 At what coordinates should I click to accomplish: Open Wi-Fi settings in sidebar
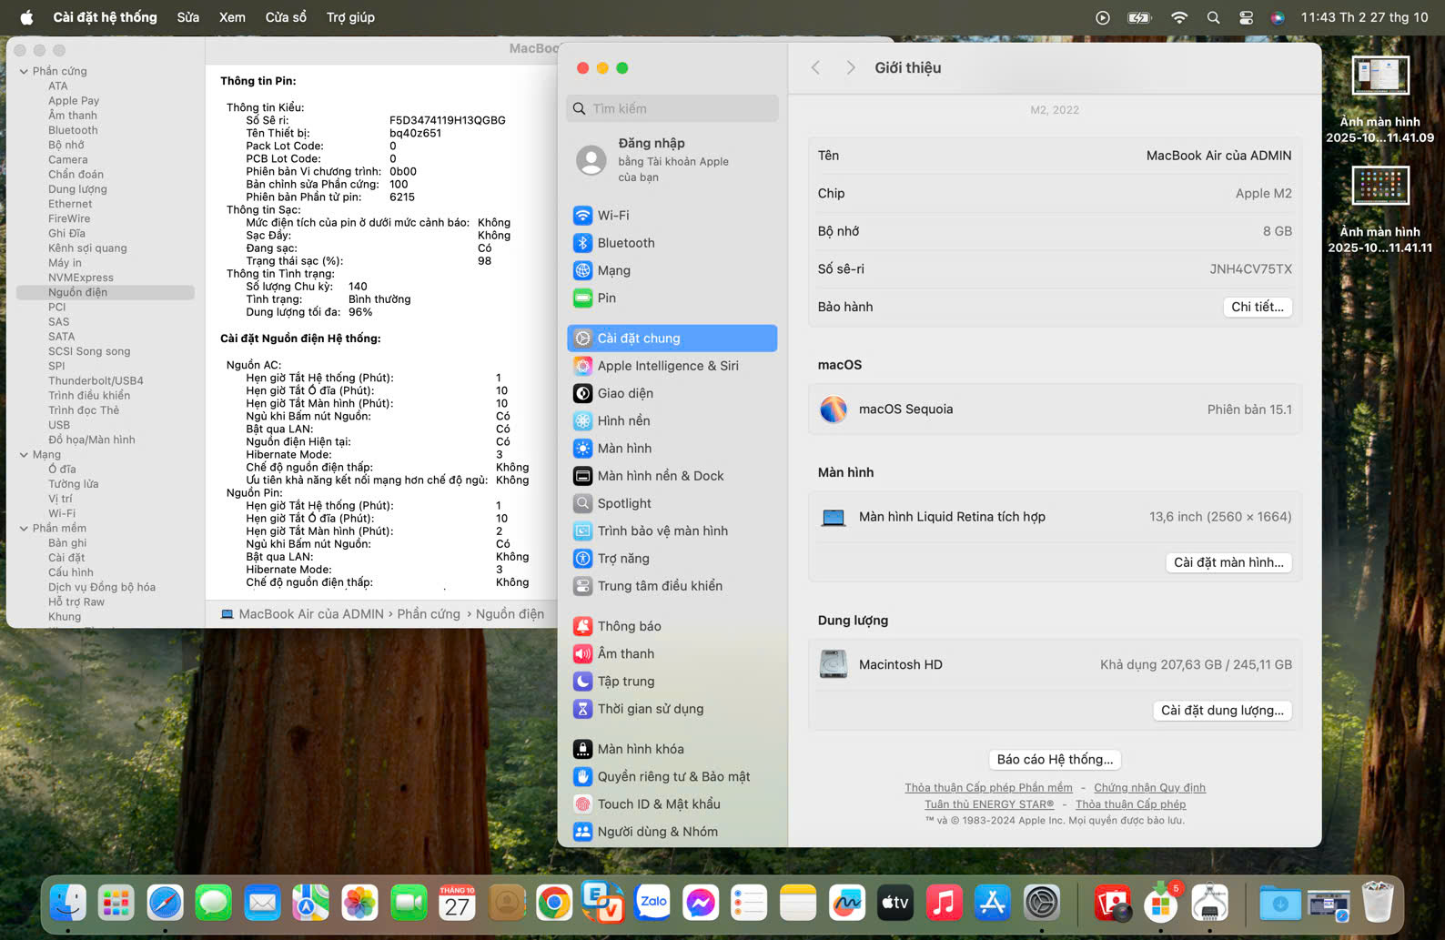point(612,216)
